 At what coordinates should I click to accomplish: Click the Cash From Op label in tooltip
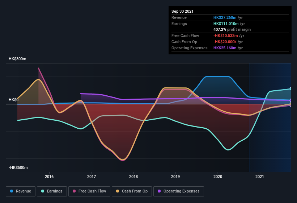pyautogui.click(x=184, y=42)
